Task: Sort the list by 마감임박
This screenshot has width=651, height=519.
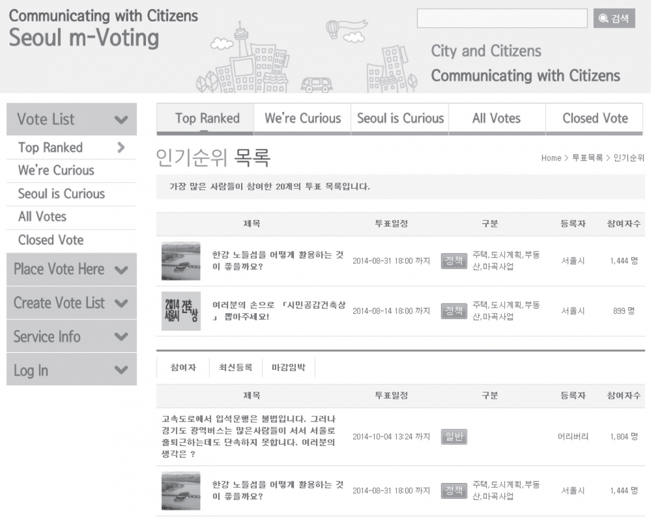Action: 288,368
